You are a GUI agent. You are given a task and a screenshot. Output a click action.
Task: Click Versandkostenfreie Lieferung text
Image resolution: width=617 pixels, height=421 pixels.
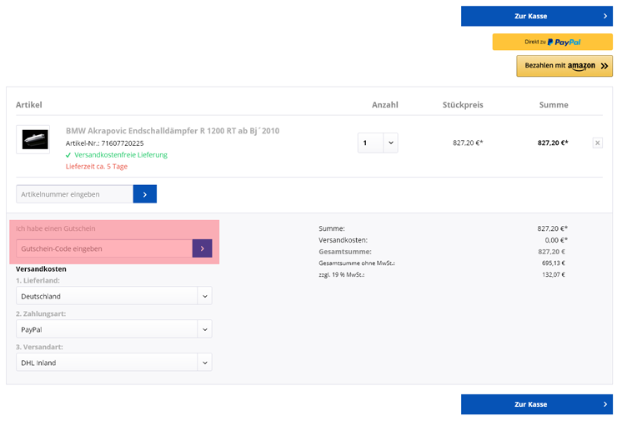(x=121, y=154)
